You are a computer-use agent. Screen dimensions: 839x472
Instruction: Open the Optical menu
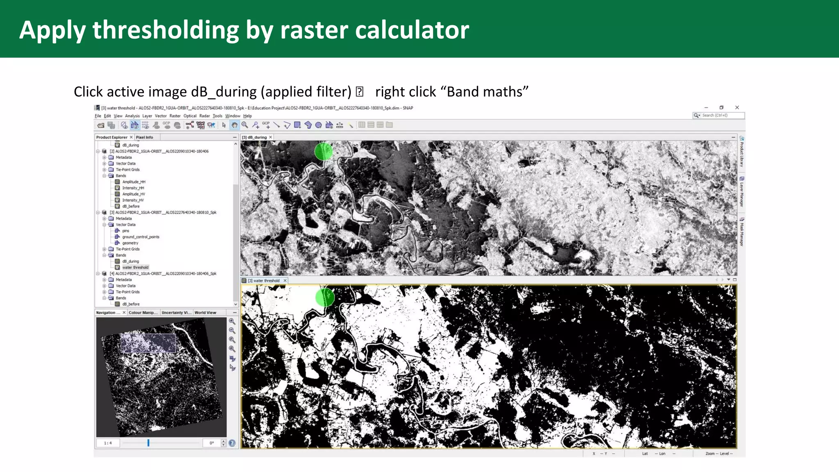(x=190, y=116)
